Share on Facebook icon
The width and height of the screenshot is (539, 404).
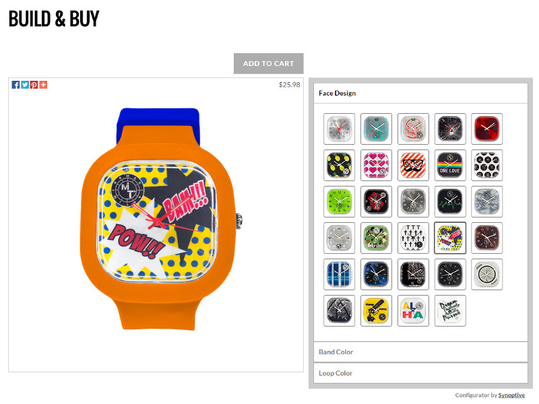tap(15, 85)
